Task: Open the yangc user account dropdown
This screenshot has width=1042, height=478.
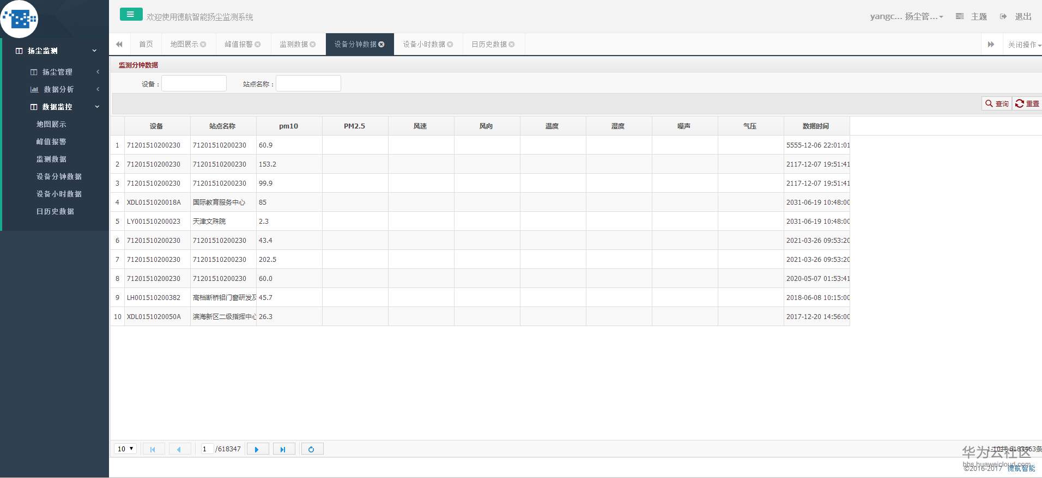Action: 906,16
